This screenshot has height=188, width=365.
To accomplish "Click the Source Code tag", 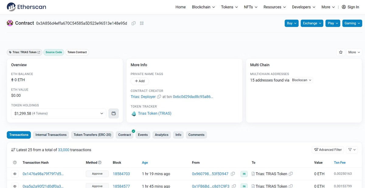I will [x=54, y=52].
